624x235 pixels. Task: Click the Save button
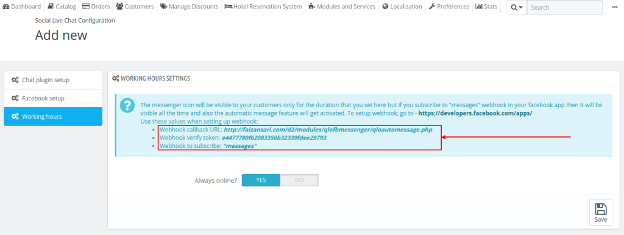coord(600,212)
